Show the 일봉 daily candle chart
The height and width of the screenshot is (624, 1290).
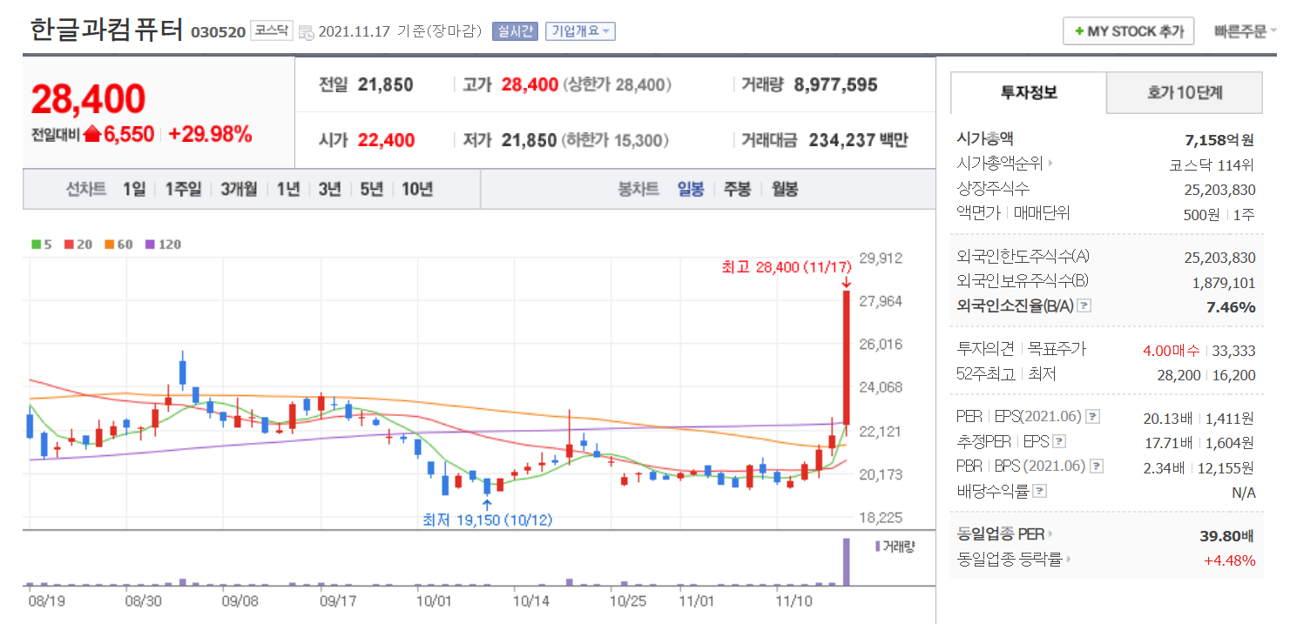(691, 189)
